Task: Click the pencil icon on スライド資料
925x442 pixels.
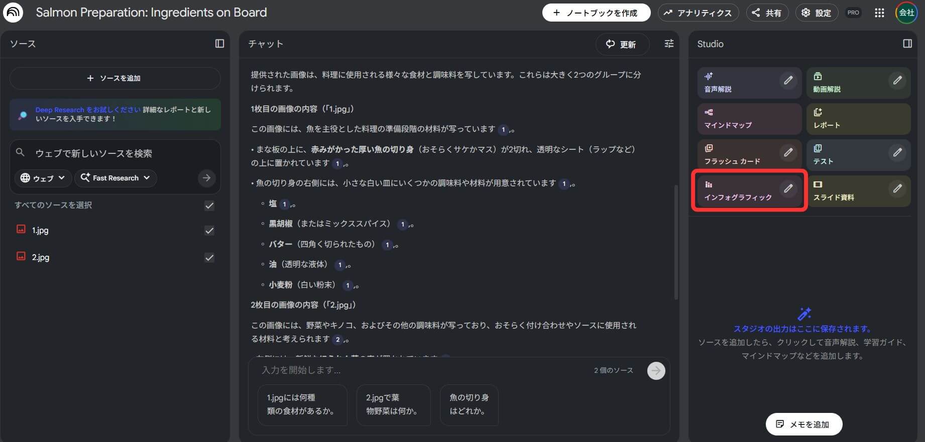Action: (x=897, y=188)
